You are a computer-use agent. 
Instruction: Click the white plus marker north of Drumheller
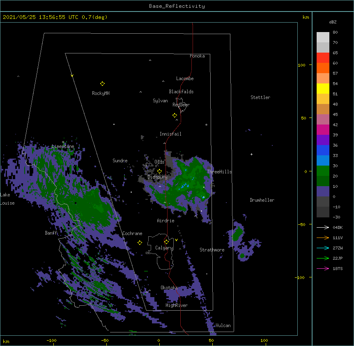click(251, 154)
